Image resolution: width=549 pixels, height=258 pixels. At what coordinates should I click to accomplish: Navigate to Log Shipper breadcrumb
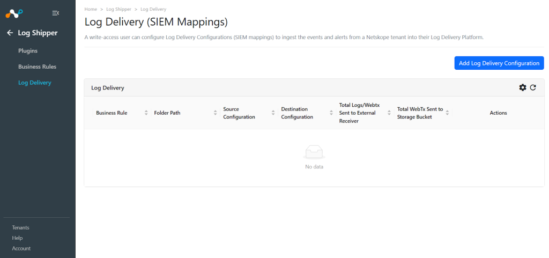pyautogui.click(x=118, y=9)
